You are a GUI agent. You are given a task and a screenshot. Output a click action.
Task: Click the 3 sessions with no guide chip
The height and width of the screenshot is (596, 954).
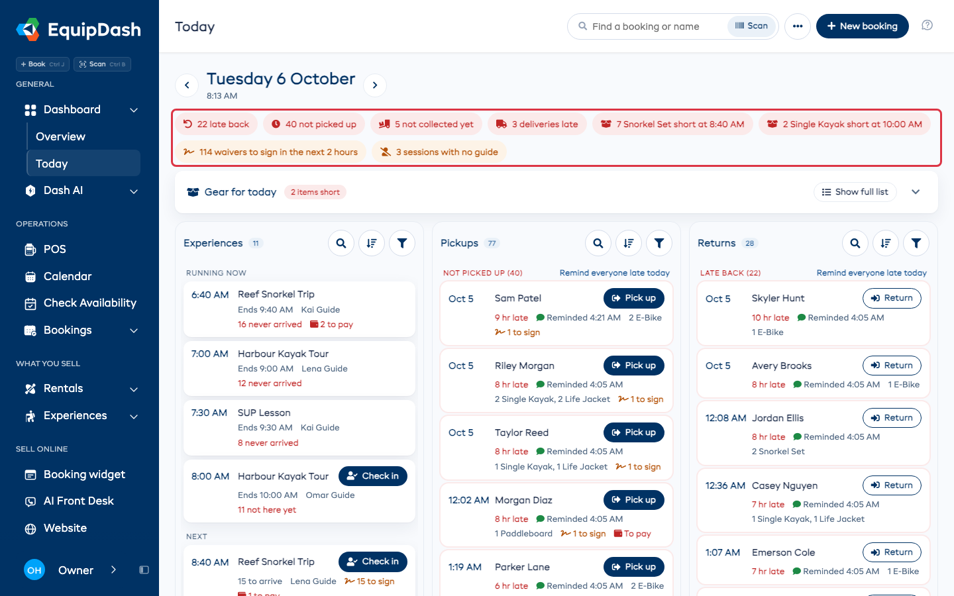coord(440,152)
